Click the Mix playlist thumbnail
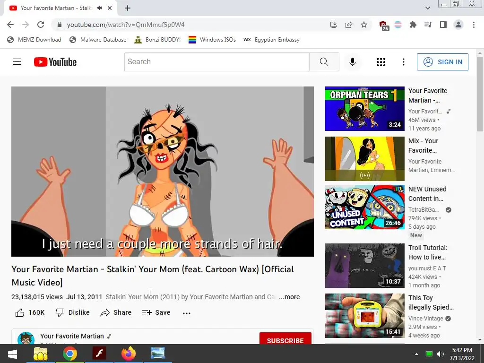Screen dimensions: 484x363 tap(364, 159)
